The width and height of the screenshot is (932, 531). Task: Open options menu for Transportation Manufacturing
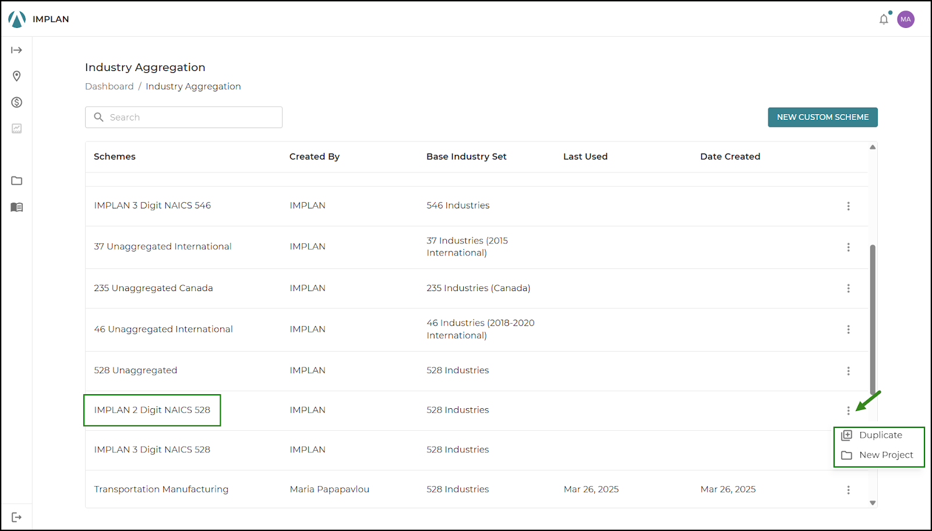point(848,490)
